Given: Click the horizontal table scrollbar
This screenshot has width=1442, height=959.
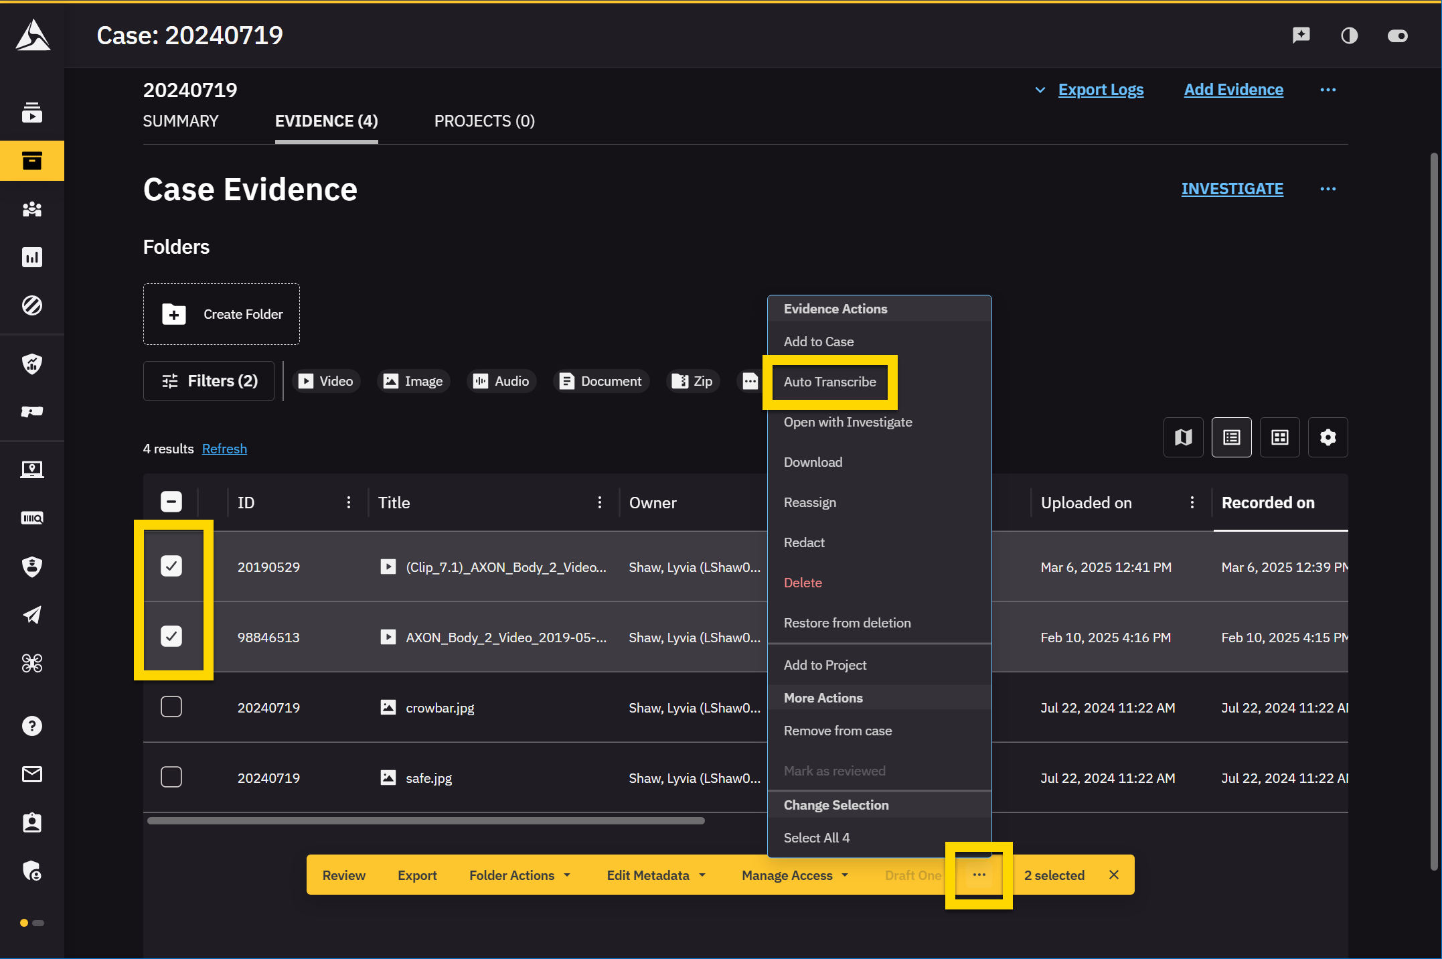Looking at the screenshot, I should [x=426, y=821].
